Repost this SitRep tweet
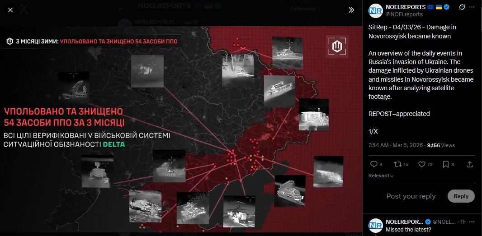 pyautogui.click(x=398, y=165)
